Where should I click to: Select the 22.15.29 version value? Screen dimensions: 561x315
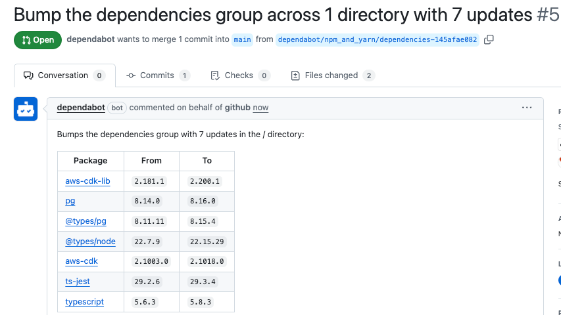207,241
